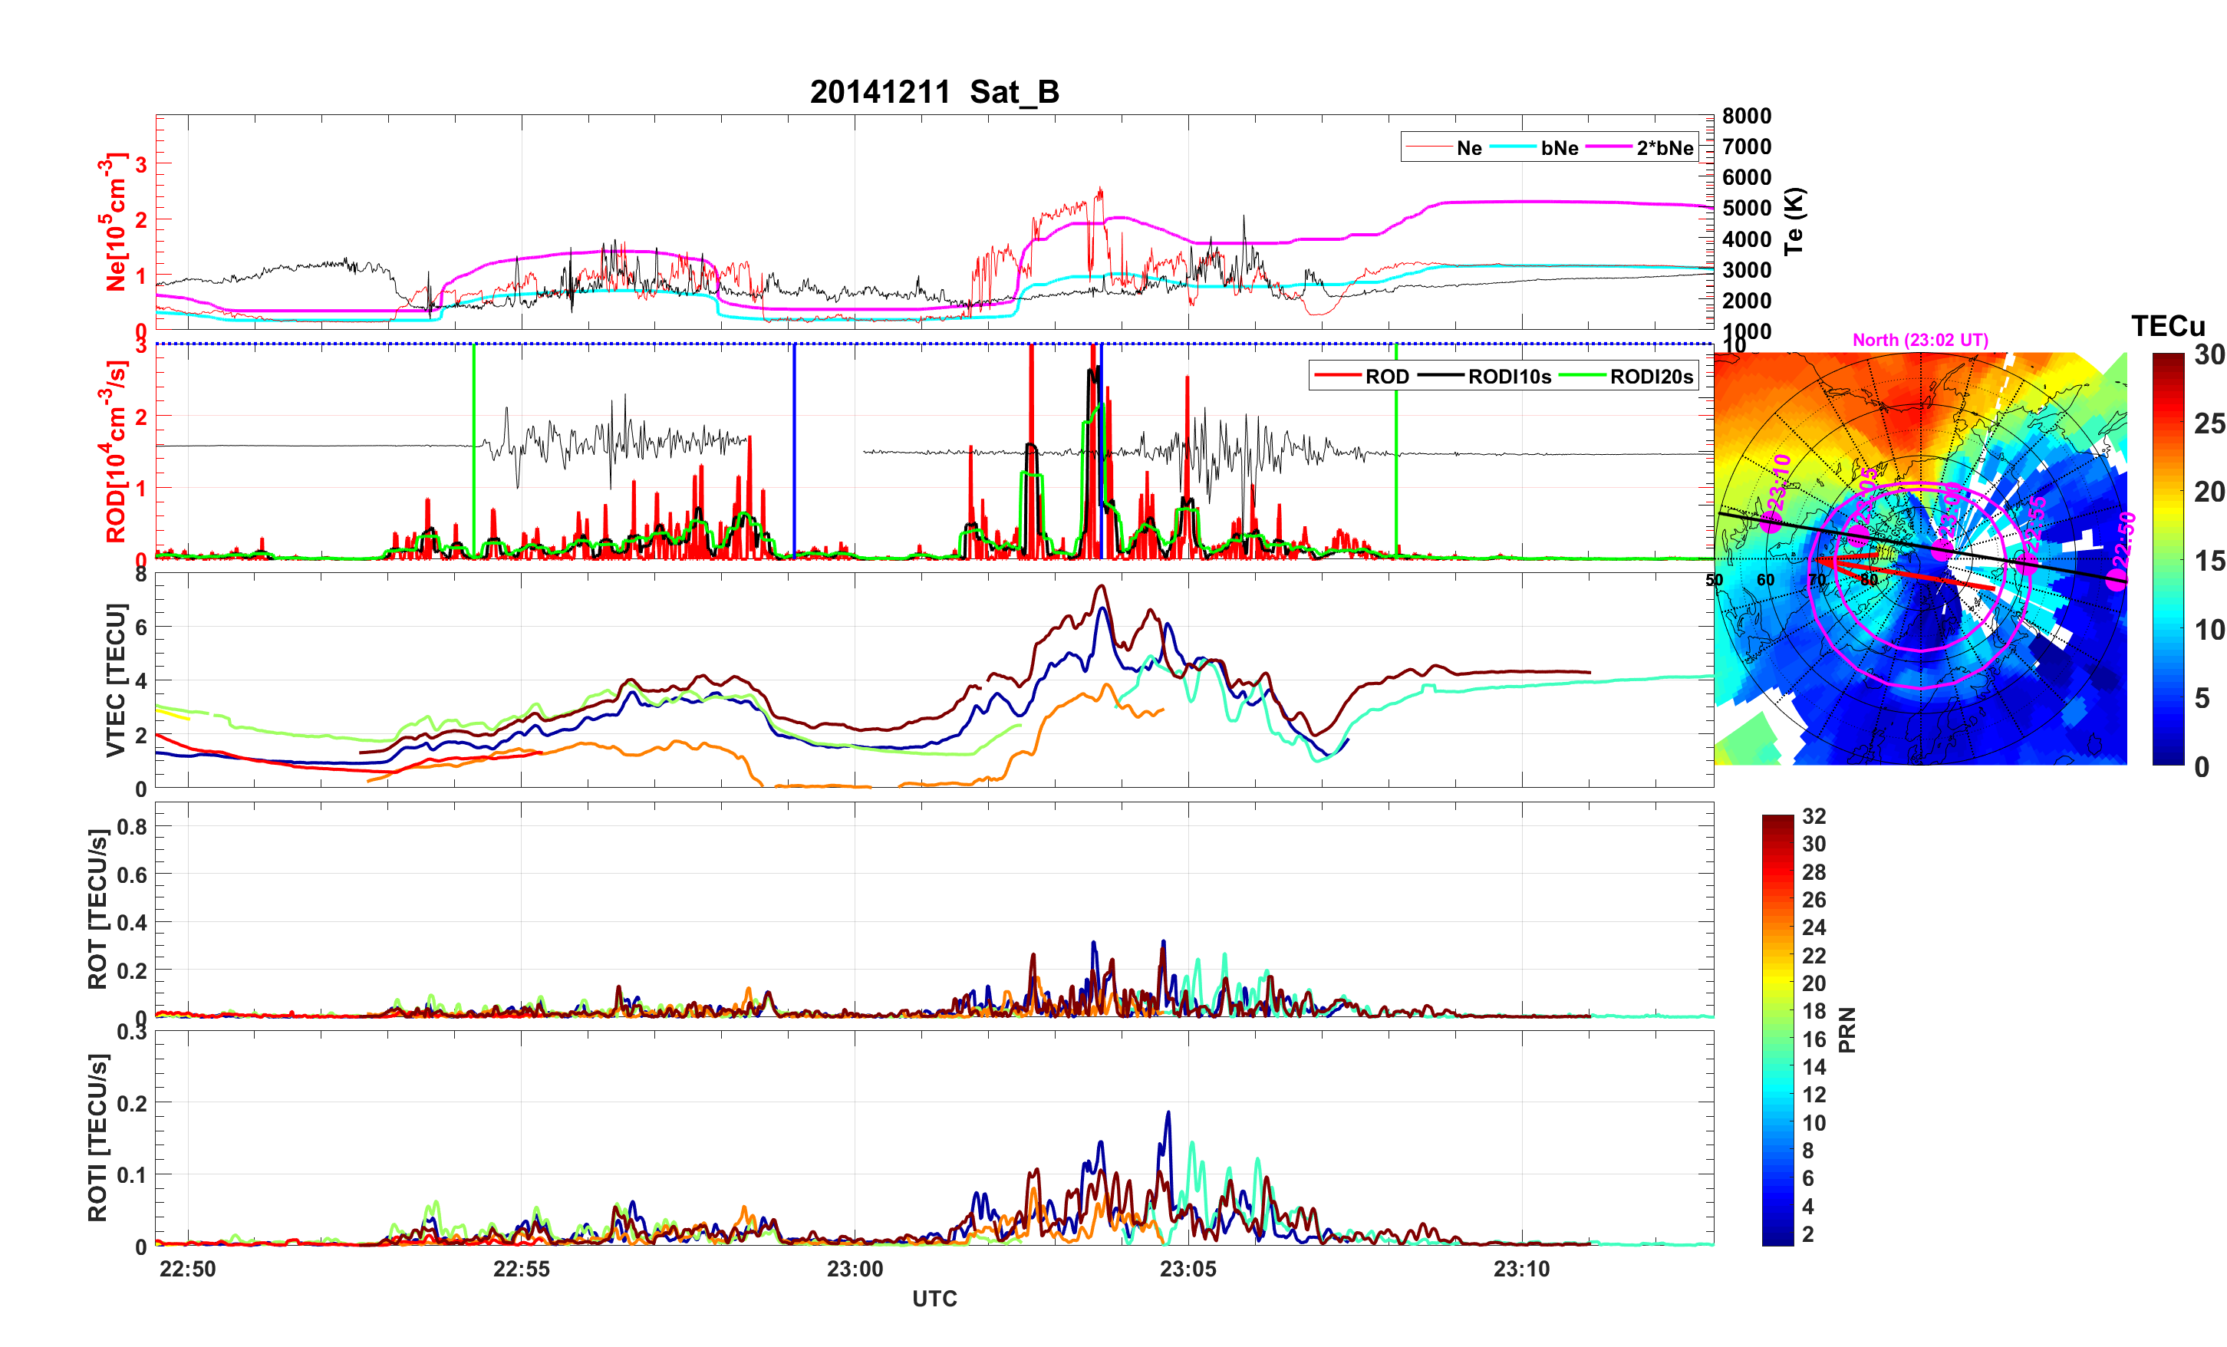This screenshot has width=2227, height=1347.
Task: Click the magenta 22:50 marker on map
Action: (2117, 579)
